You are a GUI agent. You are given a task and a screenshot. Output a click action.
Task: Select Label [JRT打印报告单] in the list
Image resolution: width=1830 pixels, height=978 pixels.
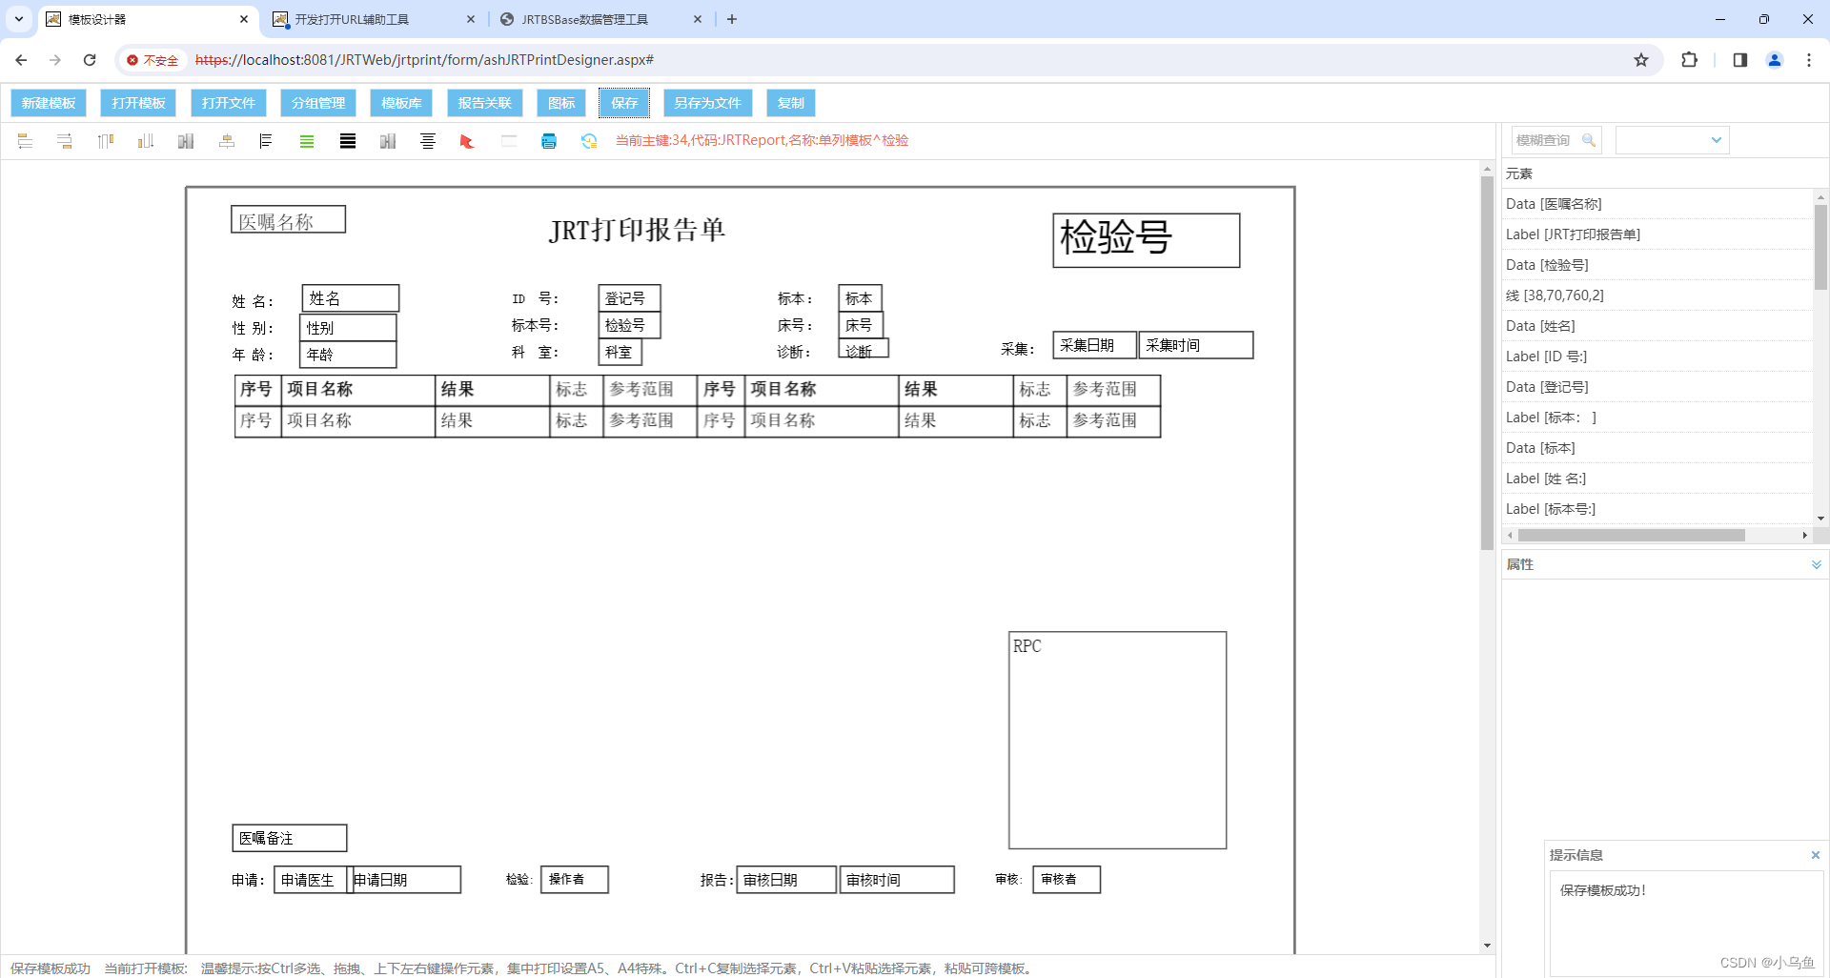pos(1658,234)
